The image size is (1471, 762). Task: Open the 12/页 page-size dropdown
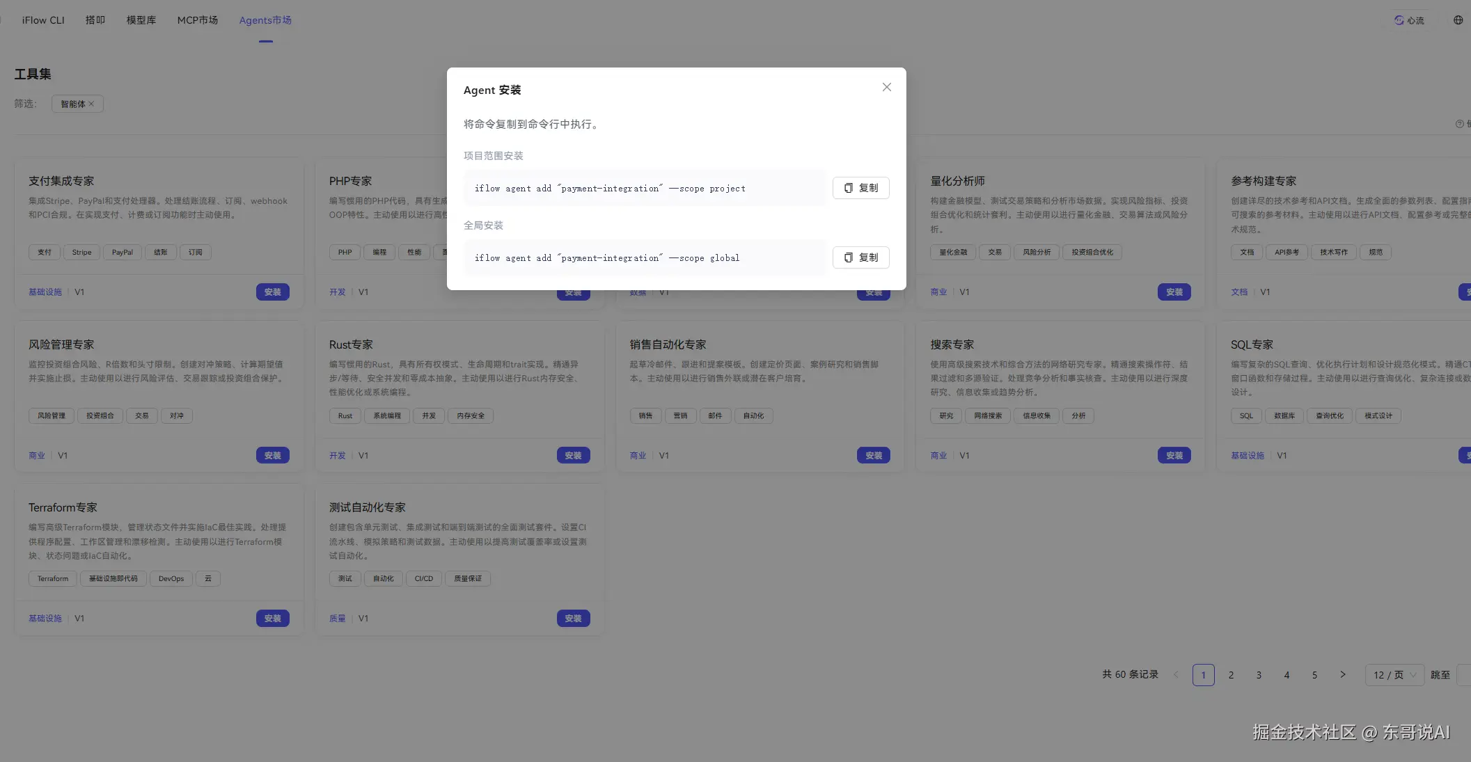click(1394, 674)
